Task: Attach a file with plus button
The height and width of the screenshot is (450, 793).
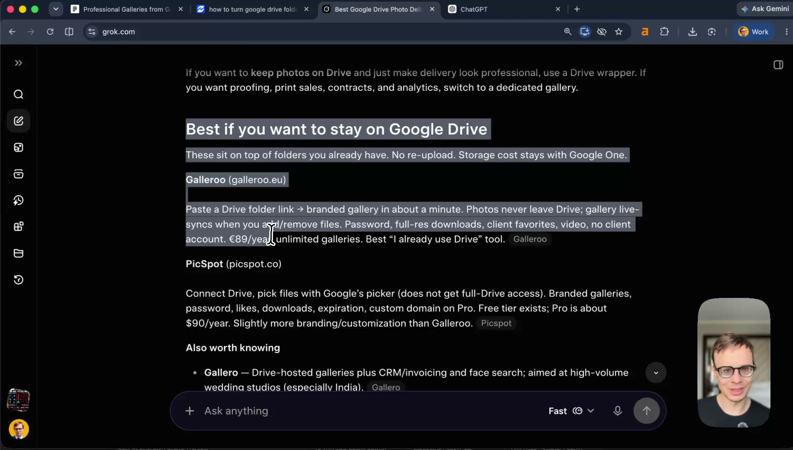Action: point(189,411)
